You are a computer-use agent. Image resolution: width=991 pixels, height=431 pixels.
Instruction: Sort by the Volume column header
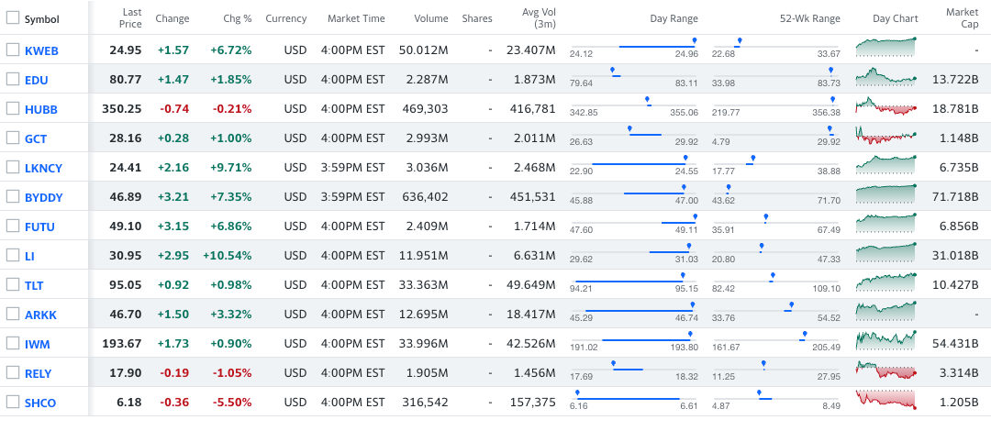[429, 18]
